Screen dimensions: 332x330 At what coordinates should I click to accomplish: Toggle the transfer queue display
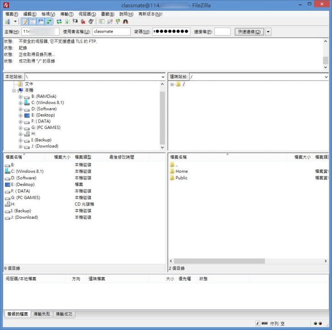tap(49, 21)
